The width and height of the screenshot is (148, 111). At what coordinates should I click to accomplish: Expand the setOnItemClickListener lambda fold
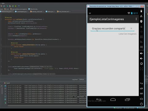click(1, 67)
